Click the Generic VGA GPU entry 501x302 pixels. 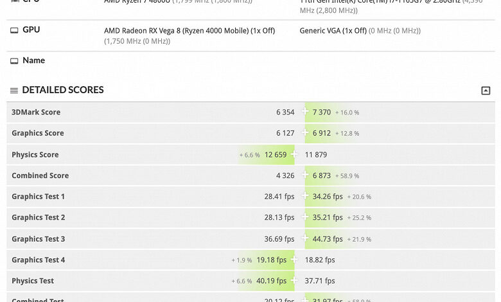point(333,31)
